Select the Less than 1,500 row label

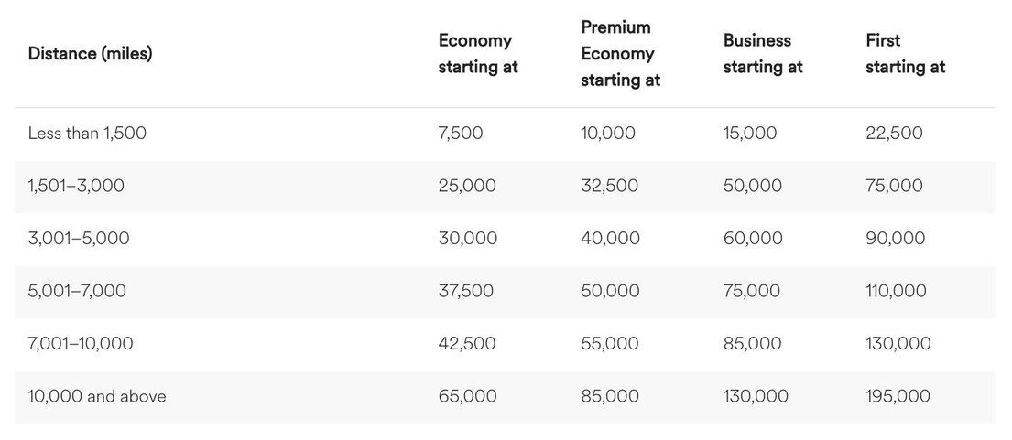tap(87, 134)
